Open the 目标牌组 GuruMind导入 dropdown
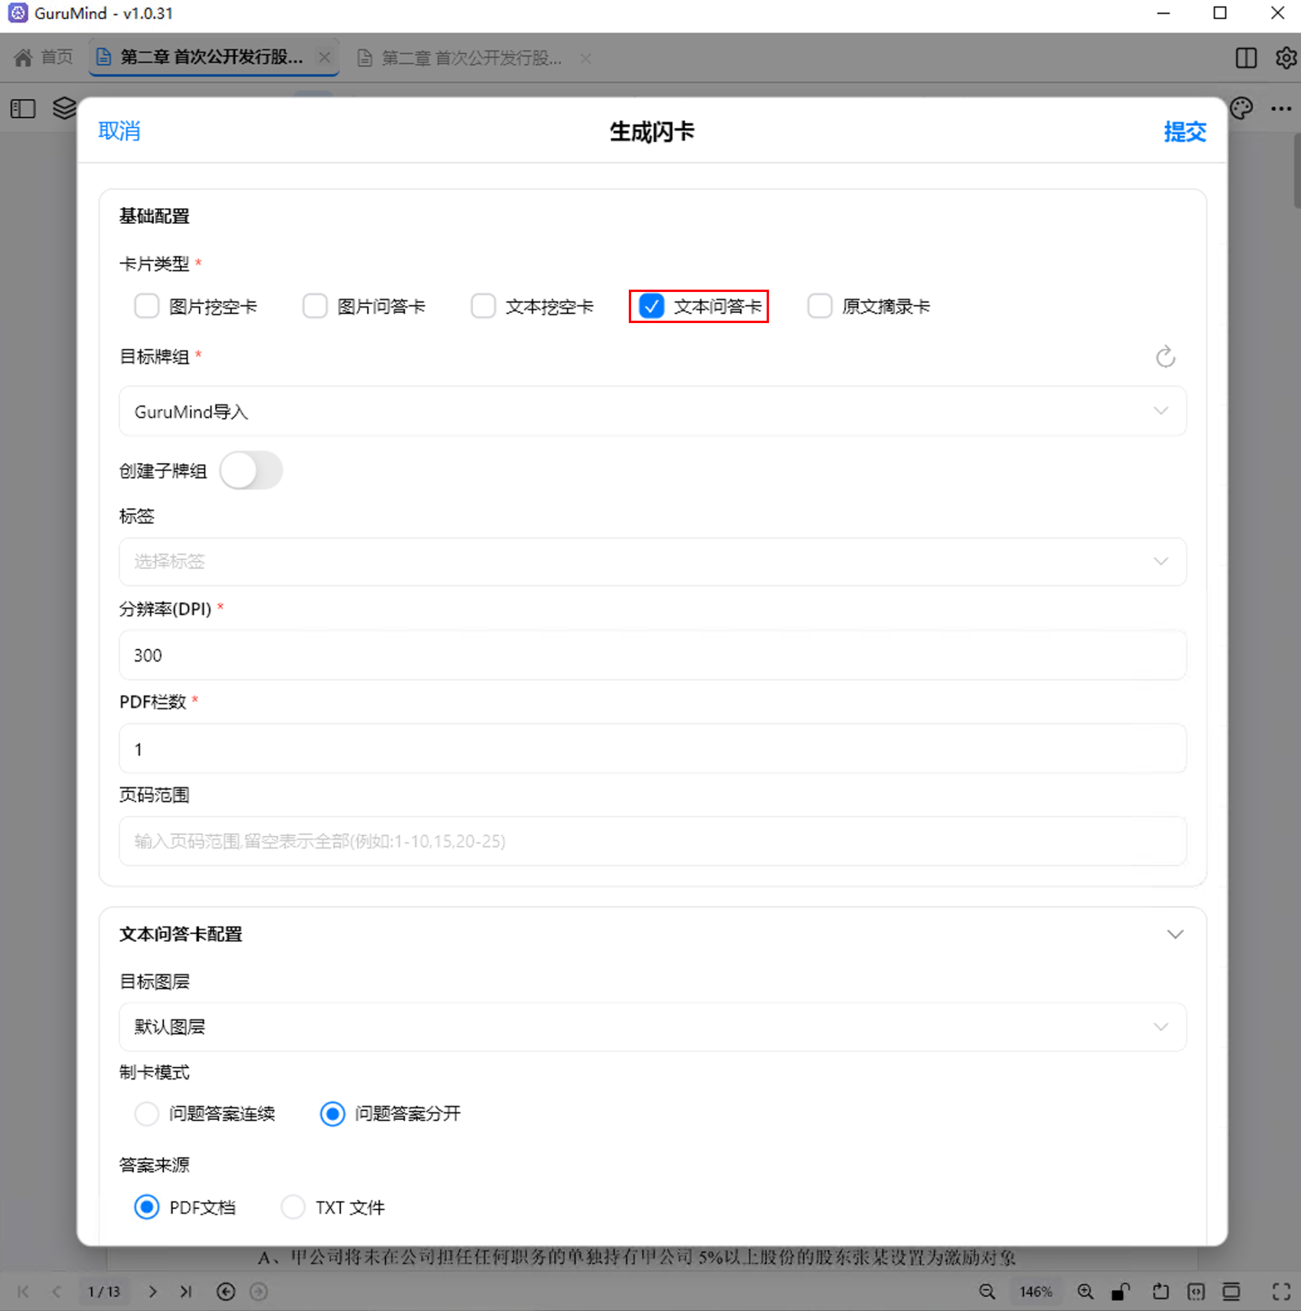The image size is (1301, 1311). point(652,411)
